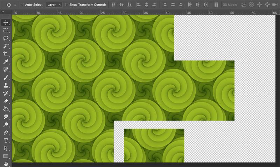Viewport: 280px width, 167px height.
Task: Select the Brush tool
Action: (6, 78)
